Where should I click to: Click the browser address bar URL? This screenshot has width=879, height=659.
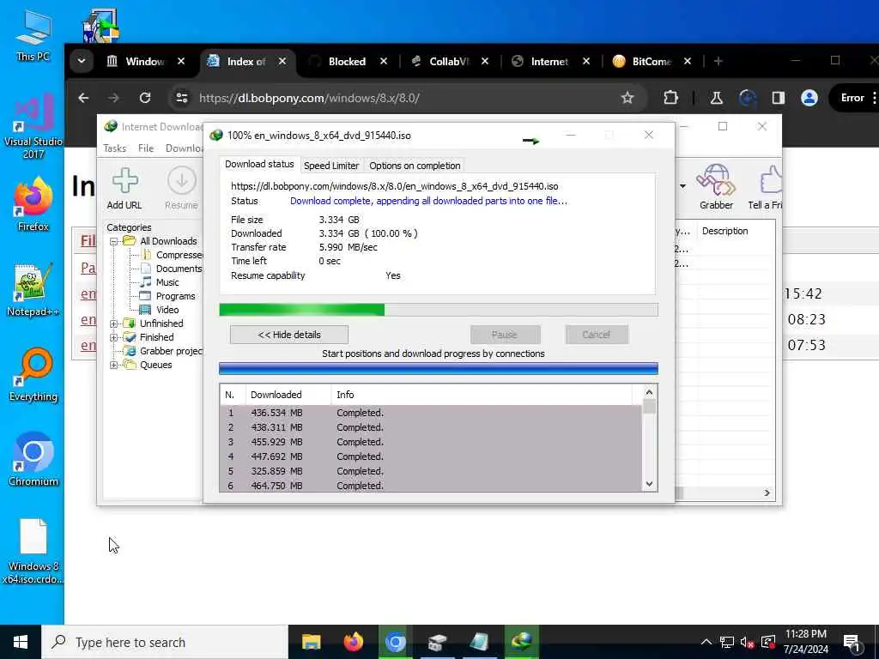coord(309,98)
